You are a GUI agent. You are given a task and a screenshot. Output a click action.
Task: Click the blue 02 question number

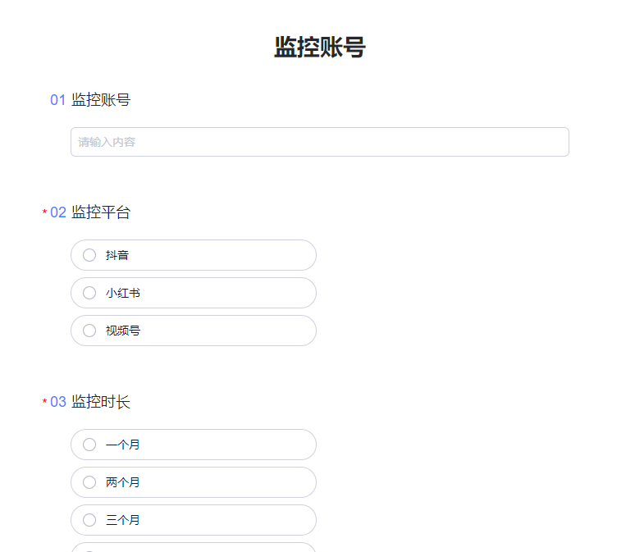click(57, 212)
